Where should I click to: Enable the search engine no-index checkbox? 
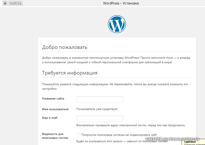[x=78, y=135]
